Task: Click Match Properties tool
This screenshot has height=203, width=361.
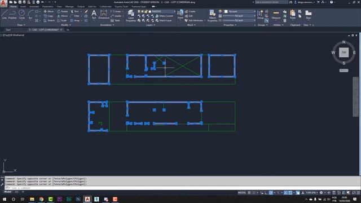Action: [x=212, y=16]
